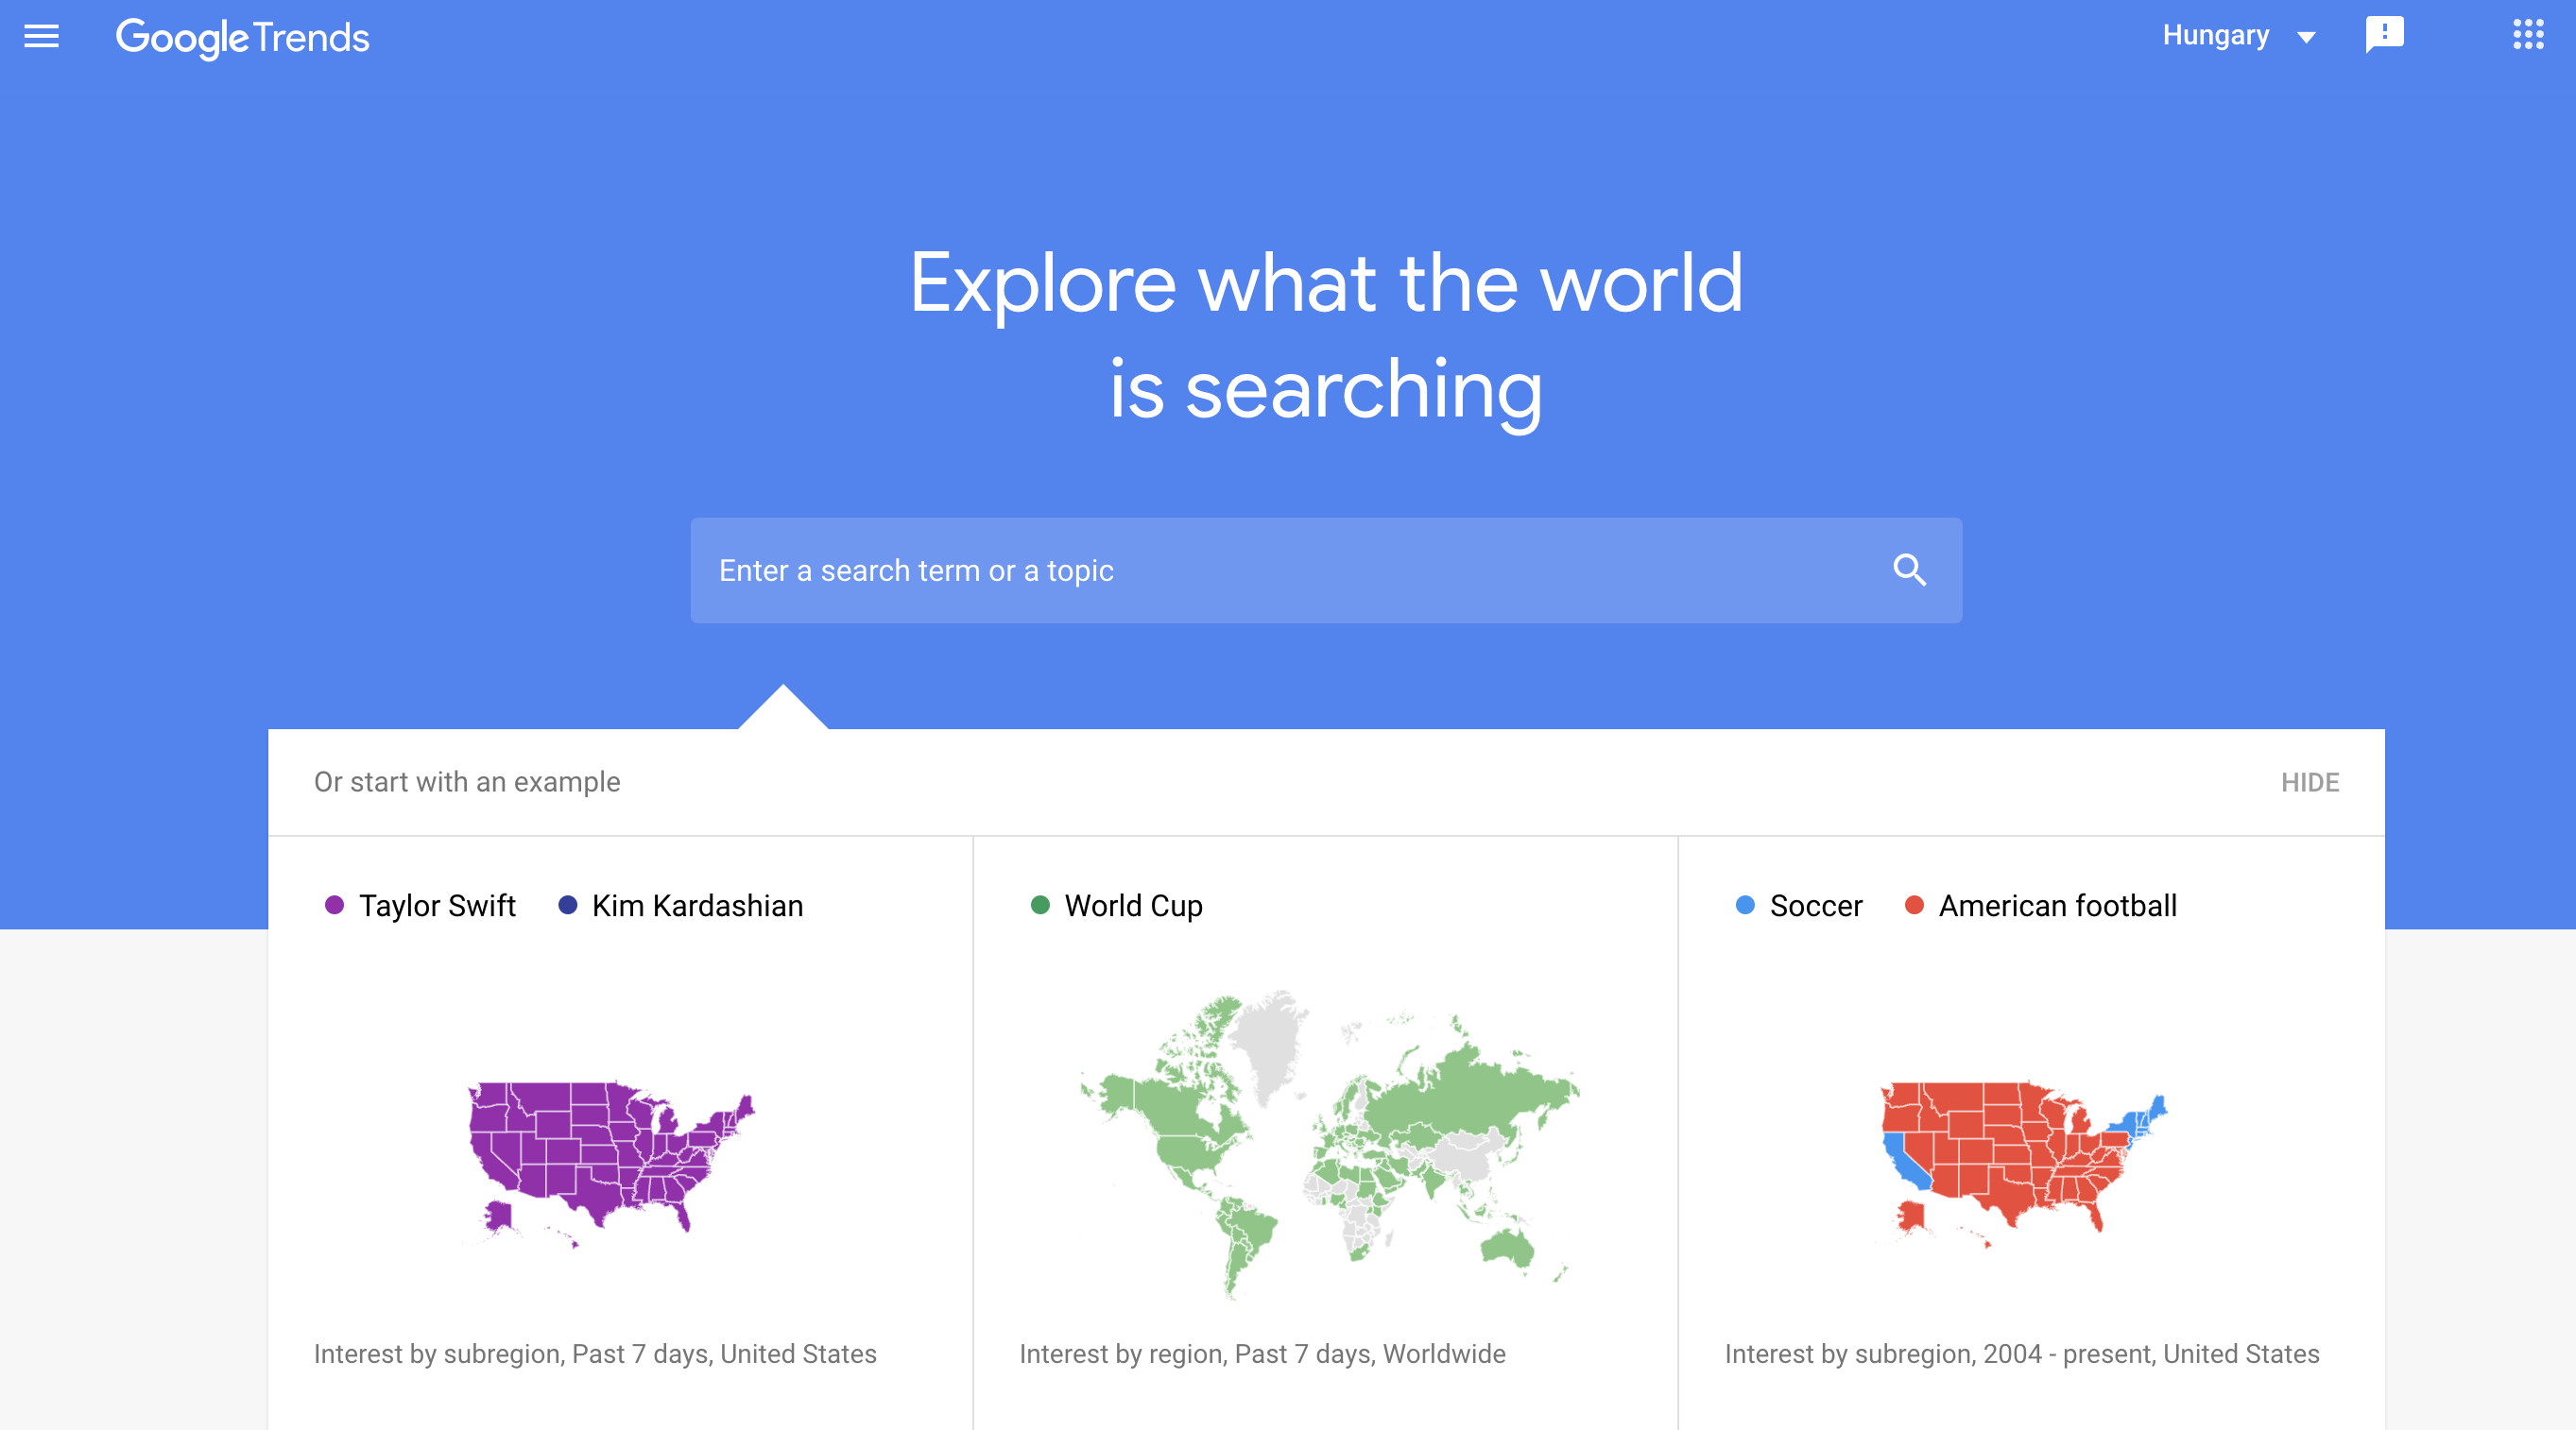Click the blue Soccer legend dot
Viewport: 2576px width, 1430px height.
tap(1745, 906)
